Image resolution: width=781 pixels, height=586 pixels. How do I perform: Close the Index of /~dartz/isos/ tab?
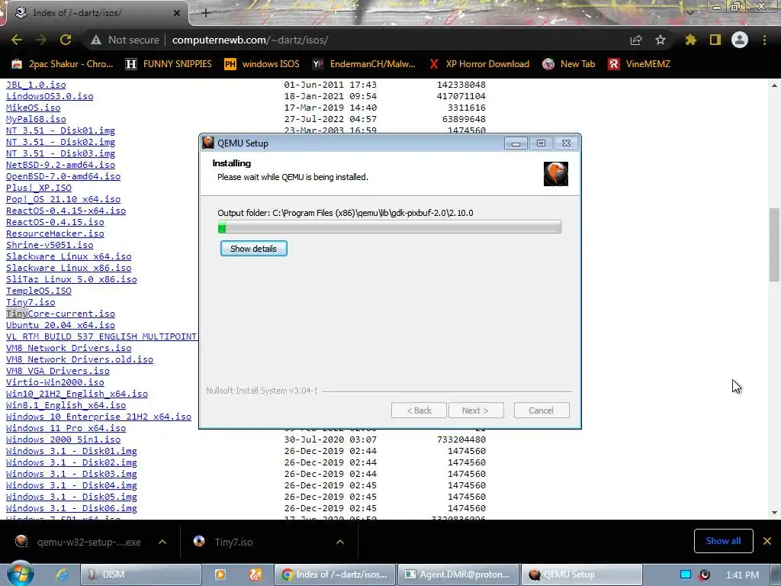coord(177,13)
